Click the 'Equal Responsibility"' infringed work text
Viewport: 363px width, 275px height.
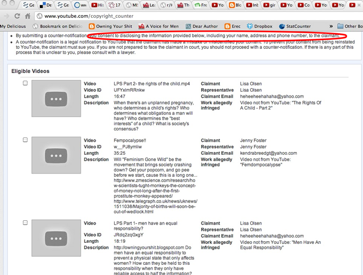[x=262, y=248]
